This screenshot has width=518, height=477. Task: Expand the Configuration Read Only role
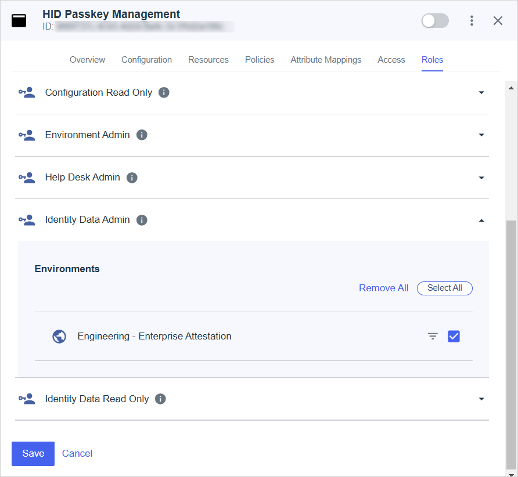pos(481,93)
